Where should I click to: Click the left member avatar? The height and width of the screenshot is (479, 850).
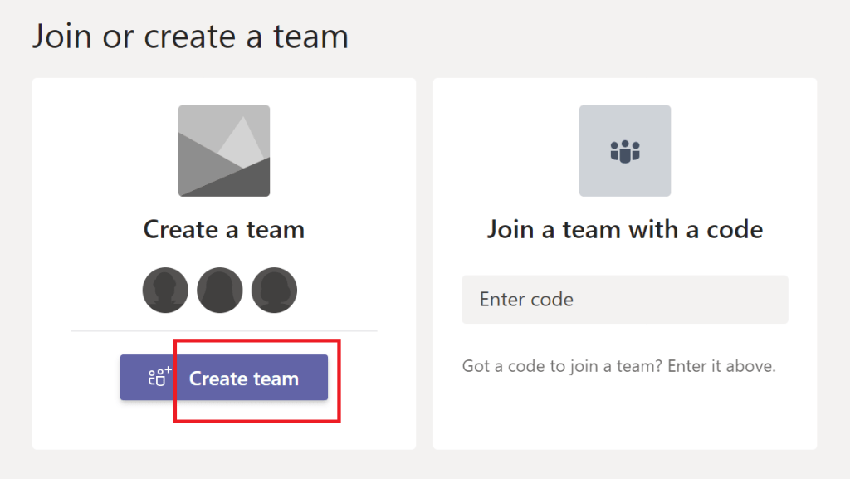165,290
